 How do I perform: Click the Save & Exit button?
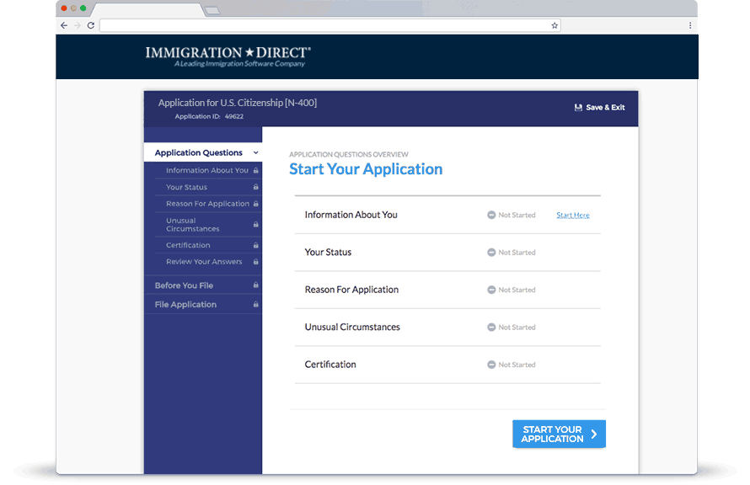pyautogui.click(x=599, y=108)
